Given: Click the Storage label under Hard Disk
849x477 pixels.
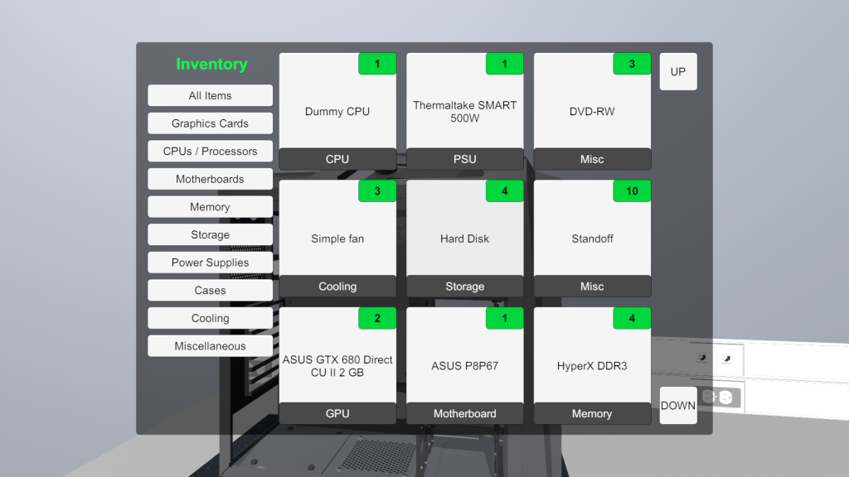Looking at the screenshot, I should (x=464, y=286).
